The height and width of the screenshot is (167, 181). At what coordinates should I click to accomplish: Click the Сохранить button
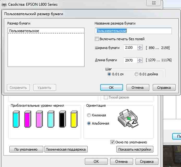(x=18, y=88)
